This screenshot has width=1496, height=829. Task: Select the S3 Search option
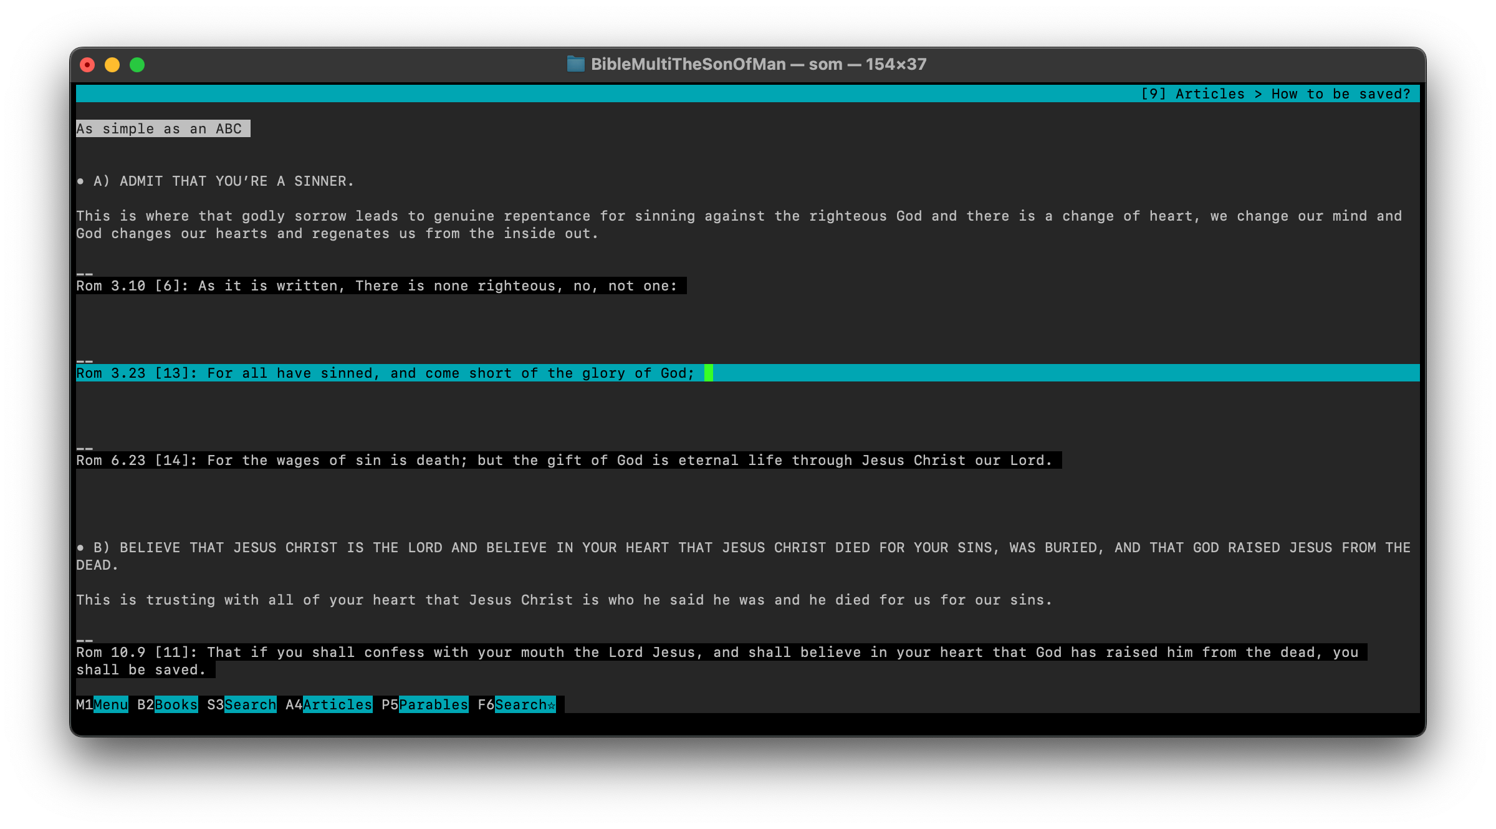tap(242, 704)
